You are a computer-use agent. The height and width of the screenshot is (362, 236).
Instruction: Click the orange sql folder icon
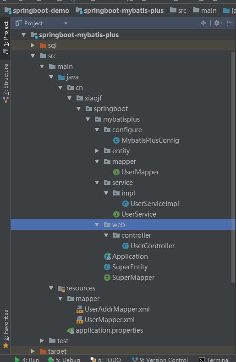pyautogui.click(x=43, y=45)
